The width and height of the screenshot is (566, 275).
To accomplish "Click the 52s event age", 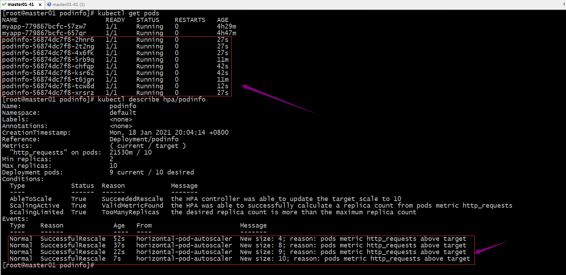I will 119,239.
